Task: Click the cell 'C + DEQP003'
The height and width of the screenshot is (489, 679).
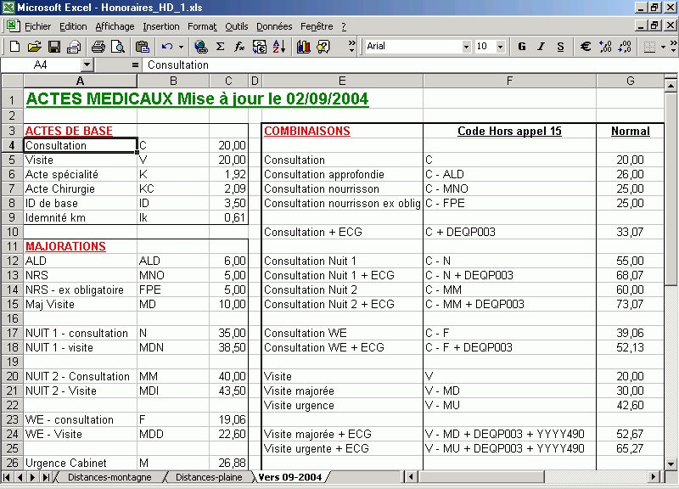Action: (x=510, y=232)
